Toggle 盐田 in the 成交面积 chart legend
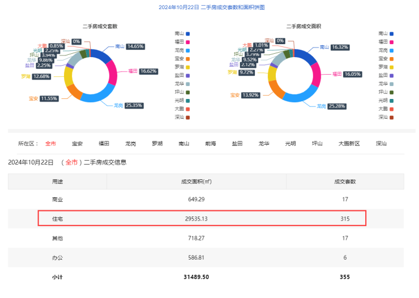Viewport: 419px width, 298px height. click(x=386, y=76)
